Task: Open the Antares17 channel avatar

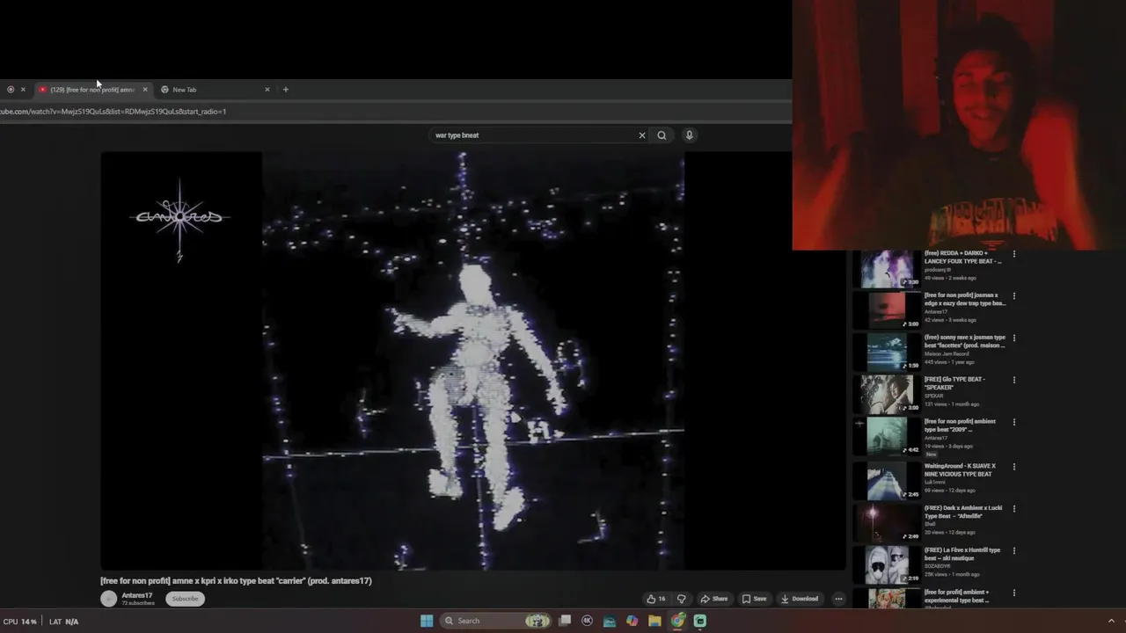Action: coord(109,599)
